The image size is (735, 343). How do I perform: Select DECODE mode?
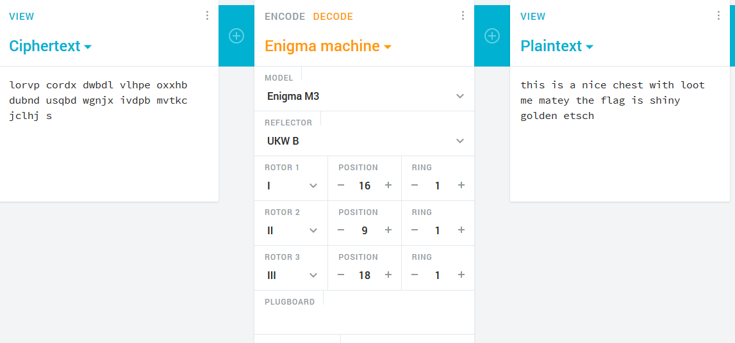coord(333,17)
